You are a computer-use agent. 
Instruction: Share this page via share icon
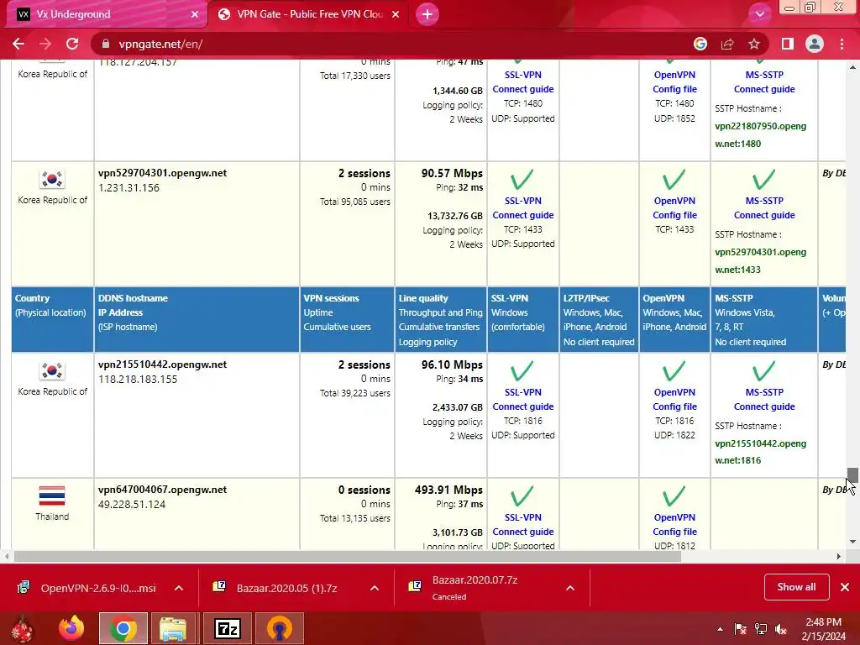point(727,44)
